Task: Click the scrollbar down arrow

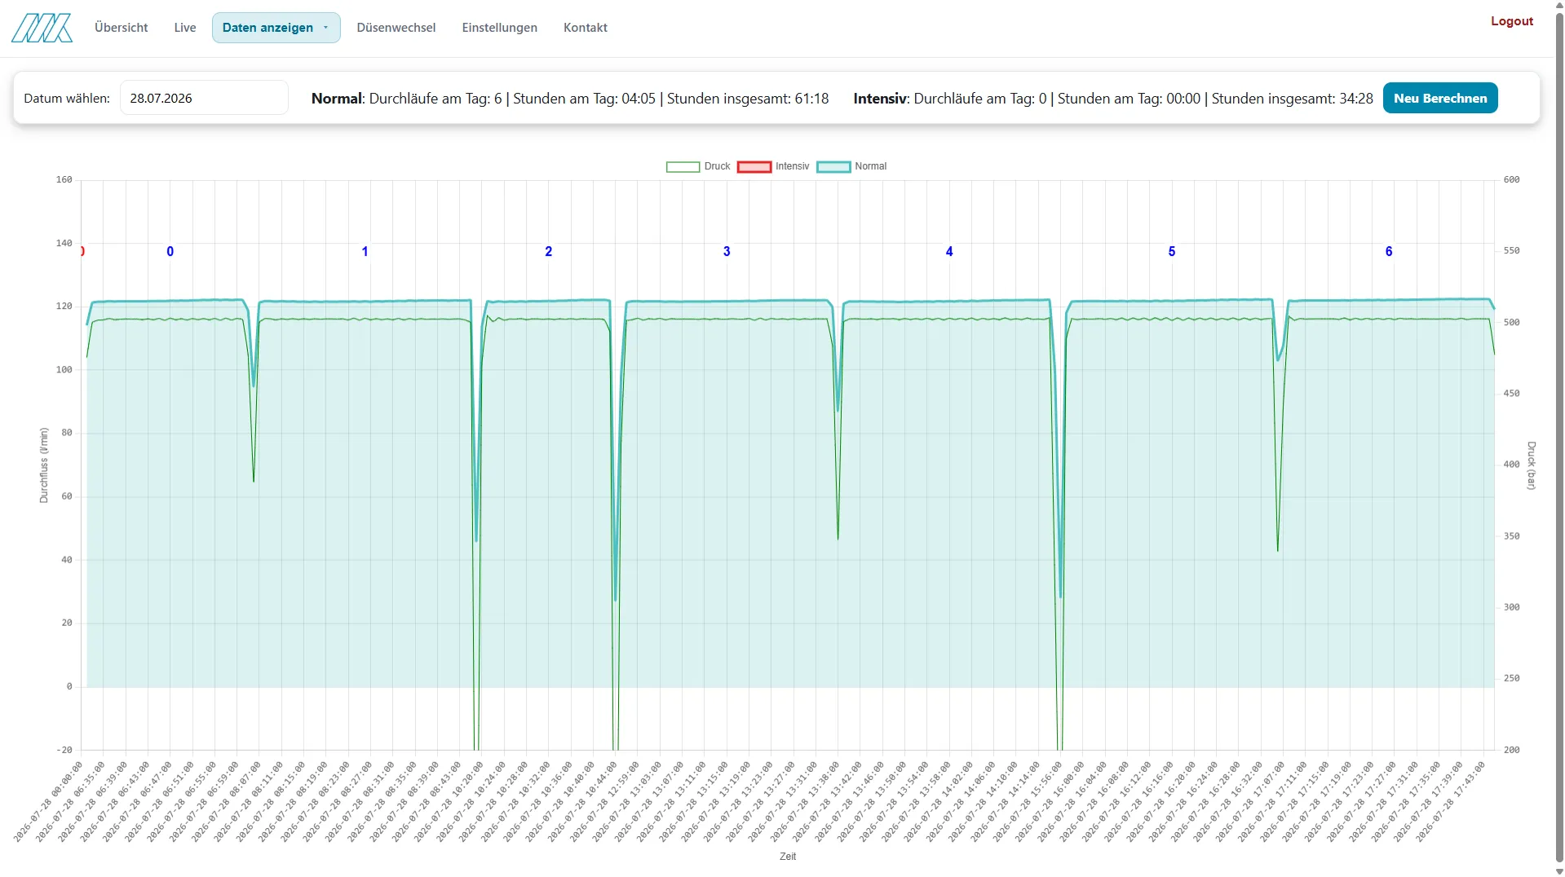Action: coord(1559,871)
